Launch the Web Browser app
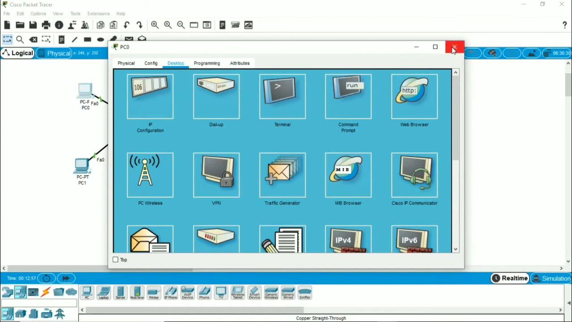Screen dimensions: 572x322 (x=414, y=97)
